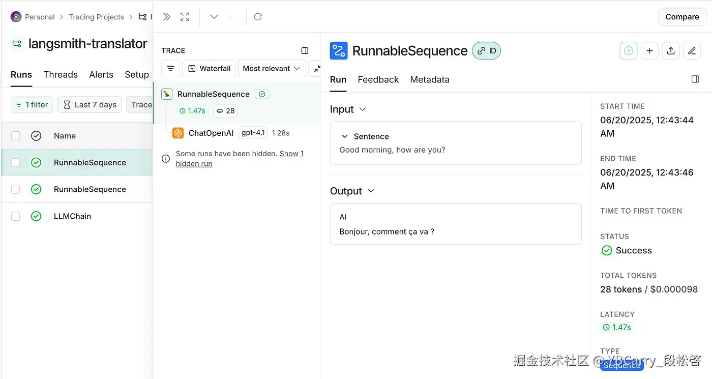This screenshot has width=712, height=379.
Task: Open the Feedback tab
Action: point(378,80)
